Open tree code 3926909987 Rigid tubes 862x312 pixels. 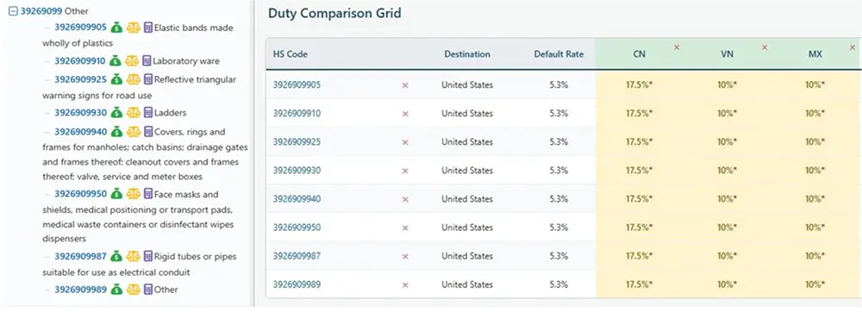click(81, 256)
